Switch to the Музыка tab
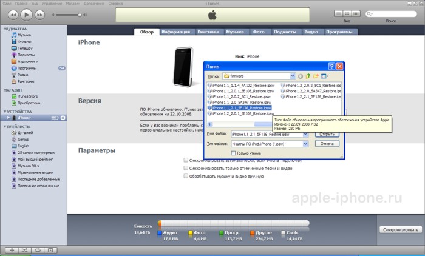 235,32
